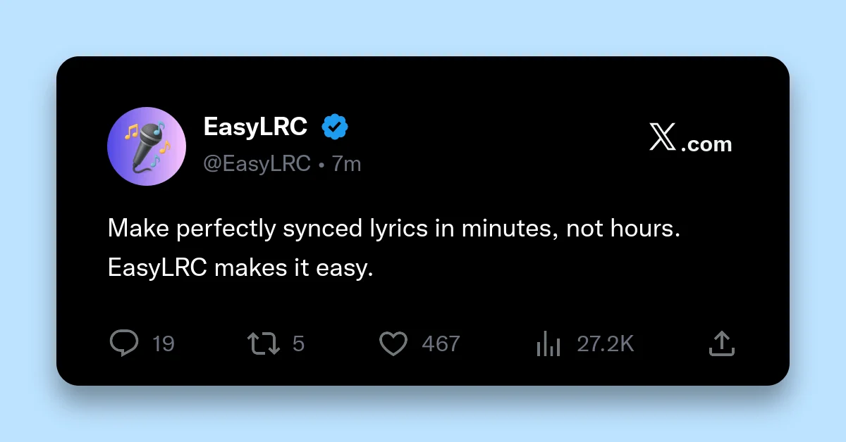This screenshot has height=442, width=846.
Task: Open view analytics bar chart icon
Action: pyautogui.click(x=548, y=343)
